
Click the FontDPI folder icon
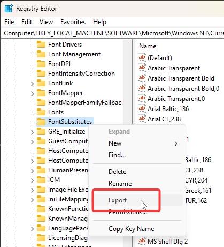click(41, 64)
